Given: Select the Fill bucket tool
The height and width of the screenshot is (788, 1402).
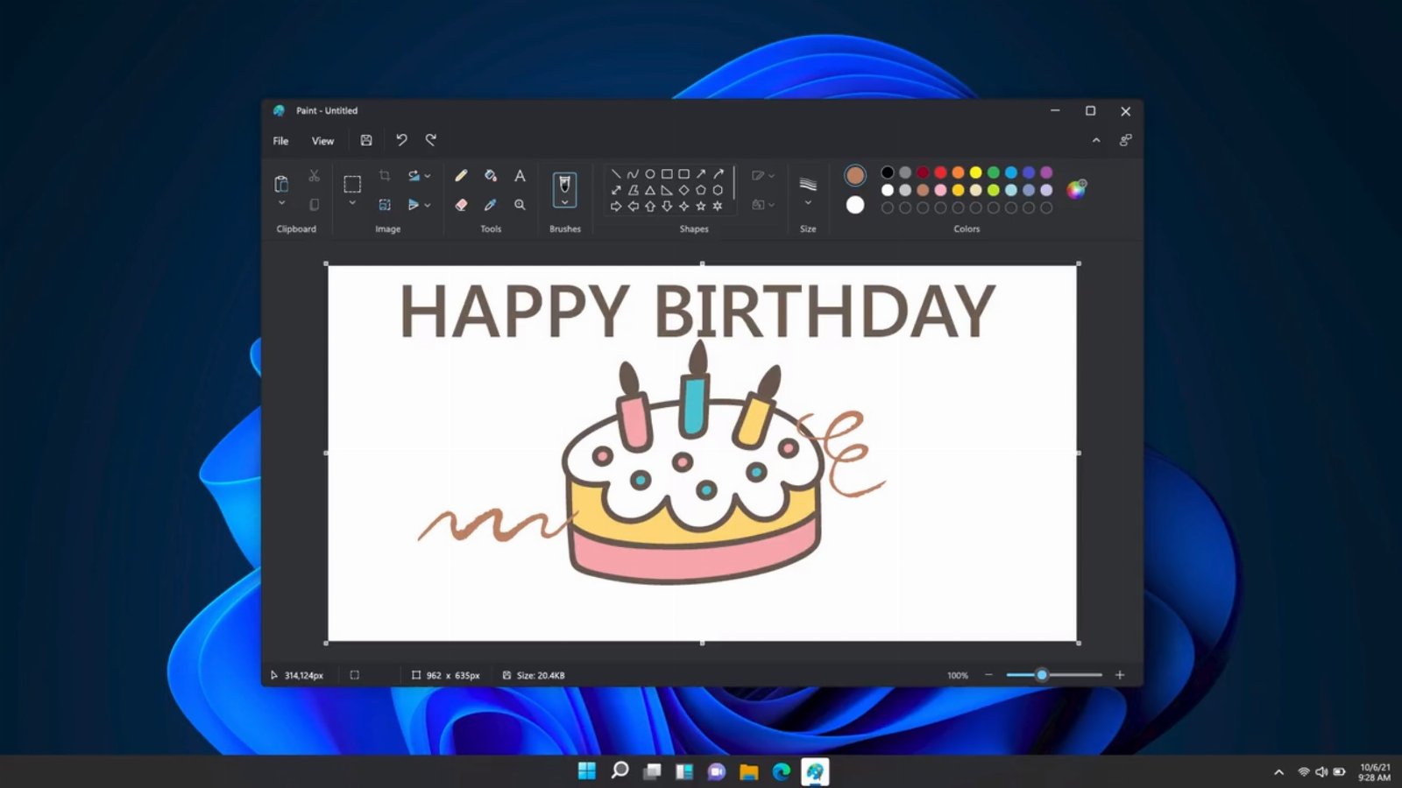Looking at the screenshot, I should click(491, 176).
